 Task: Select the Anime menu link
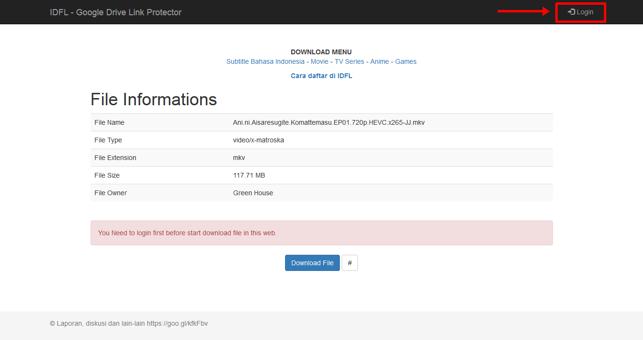(x=379, y=61)
